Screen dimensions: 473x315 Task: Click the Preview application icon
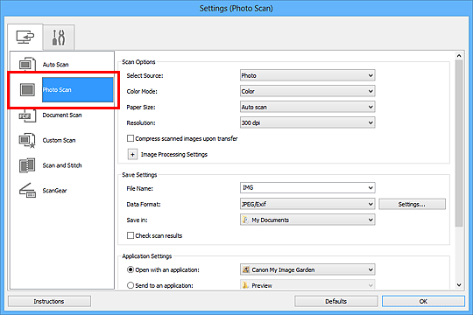coord(245,285)
